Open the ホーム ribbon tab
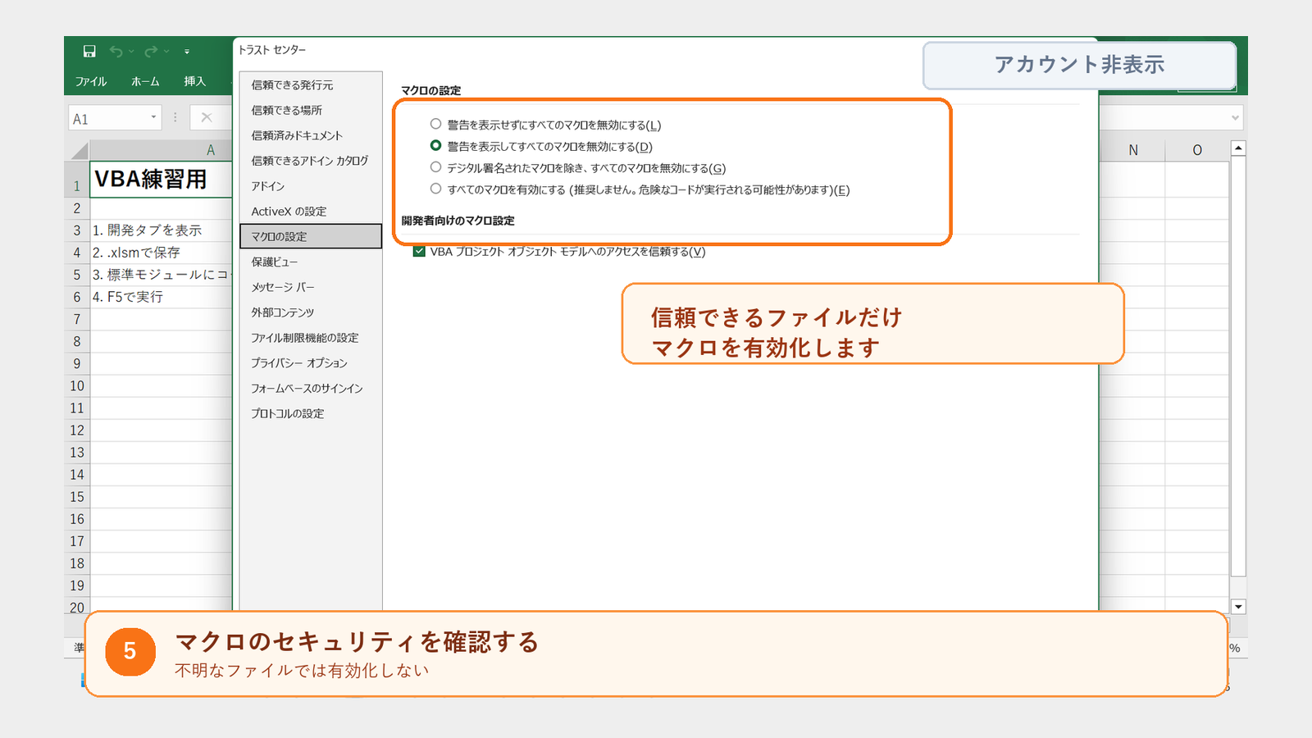This screenshot has width=1312, height=738. [x=145, y=81]
